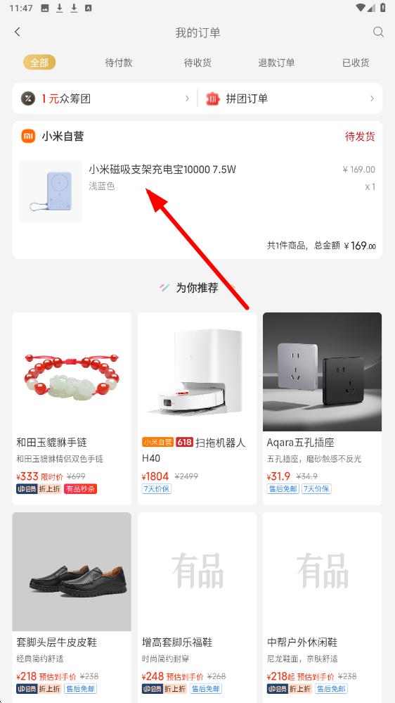Open the 小米磁吸支架充电宝 order title
395x703 pixels.
coord(162,170)
